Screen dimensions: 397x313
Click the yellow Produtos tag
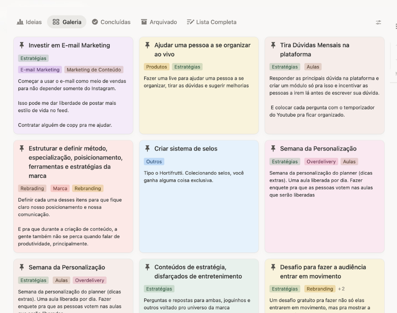point(157,67)
